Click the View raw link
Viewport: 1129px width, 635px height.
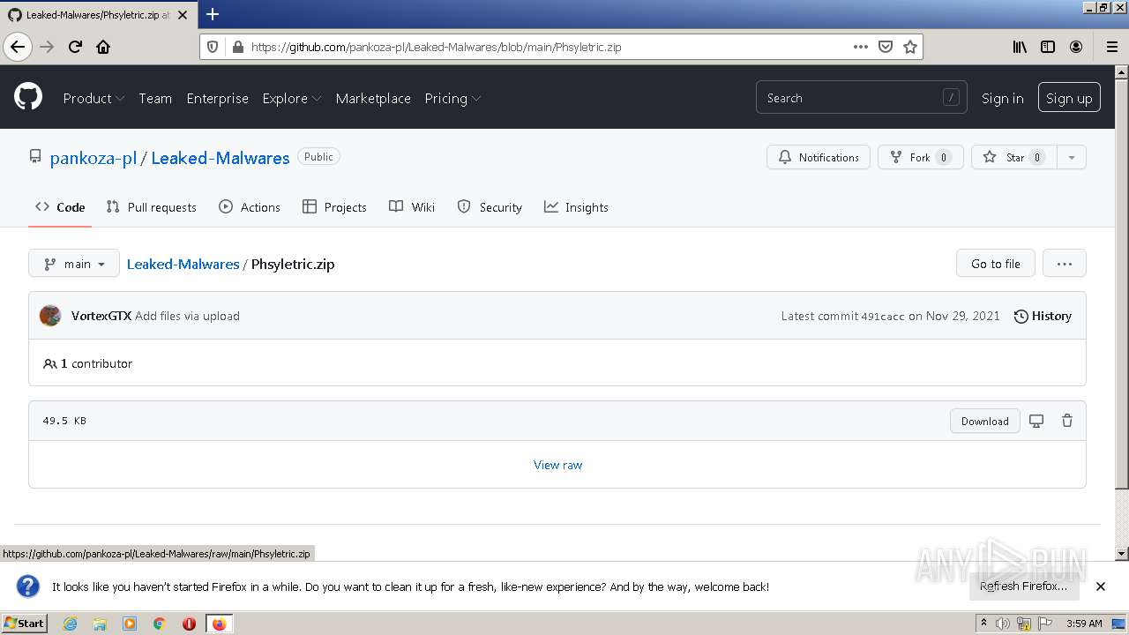(558, 465)
